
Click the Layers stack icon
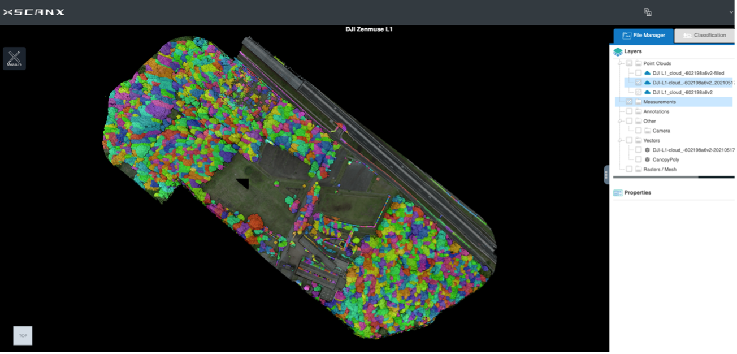(x=618, y=51)
